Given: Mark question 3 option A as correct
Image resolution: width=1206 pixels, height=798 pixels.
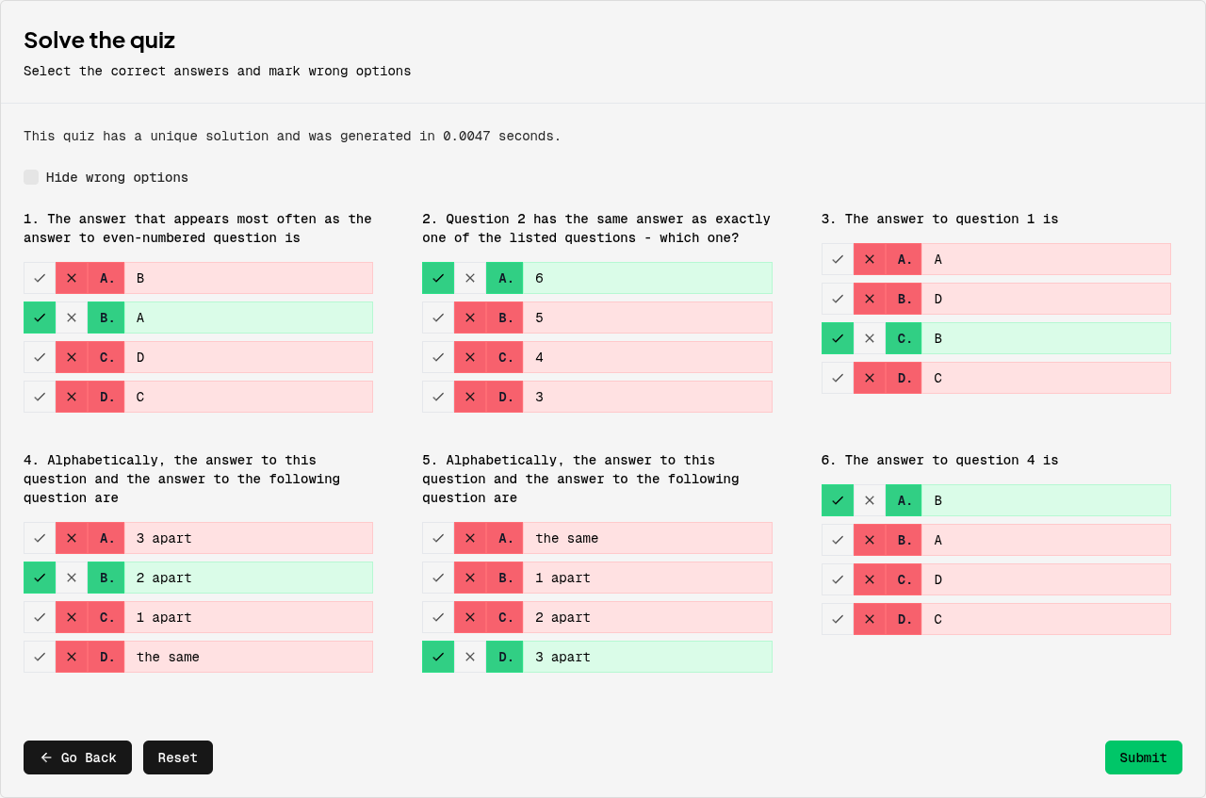Looking at the screenshot, I should (x=838, y=259).
